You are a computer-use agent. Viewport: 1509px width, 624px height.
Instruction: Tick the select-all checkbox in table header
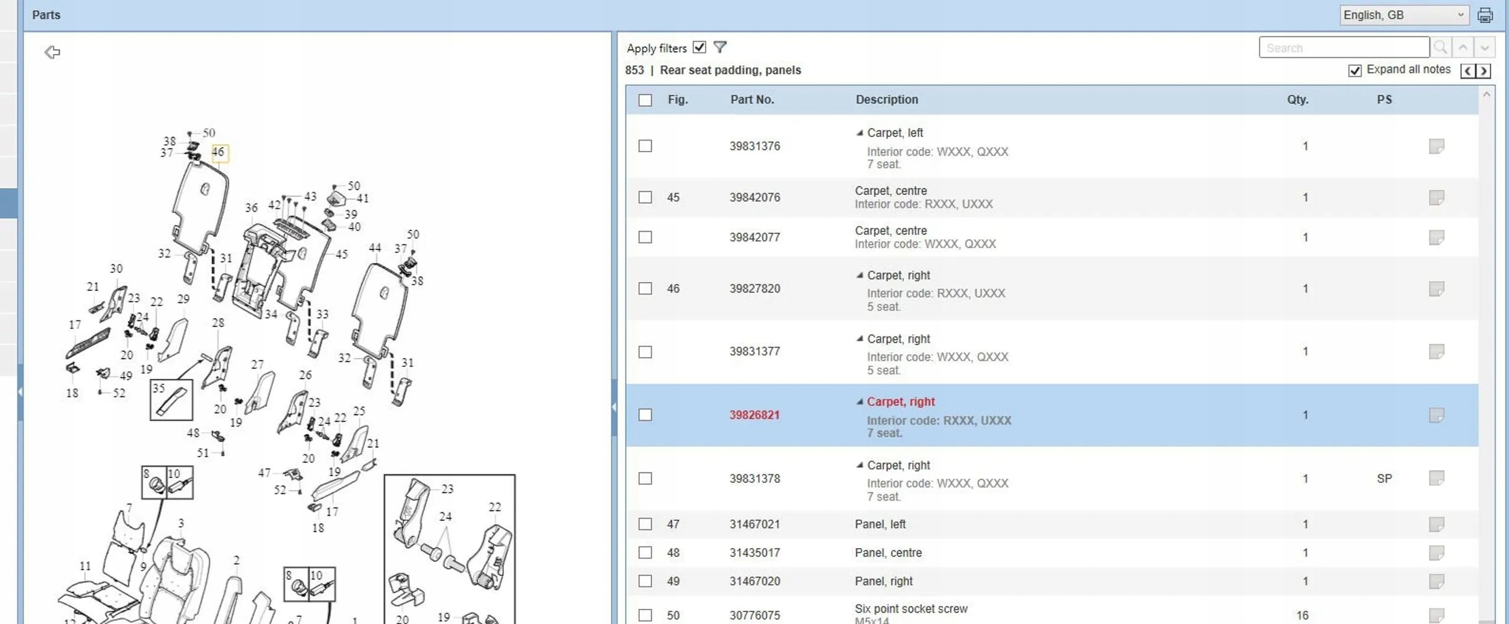[x=645, y=100]
